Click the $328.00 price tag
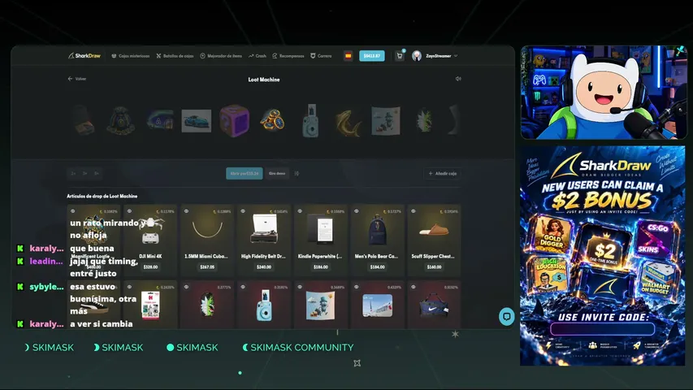Viewport: 693px width, 390px height. coord(150,267)
